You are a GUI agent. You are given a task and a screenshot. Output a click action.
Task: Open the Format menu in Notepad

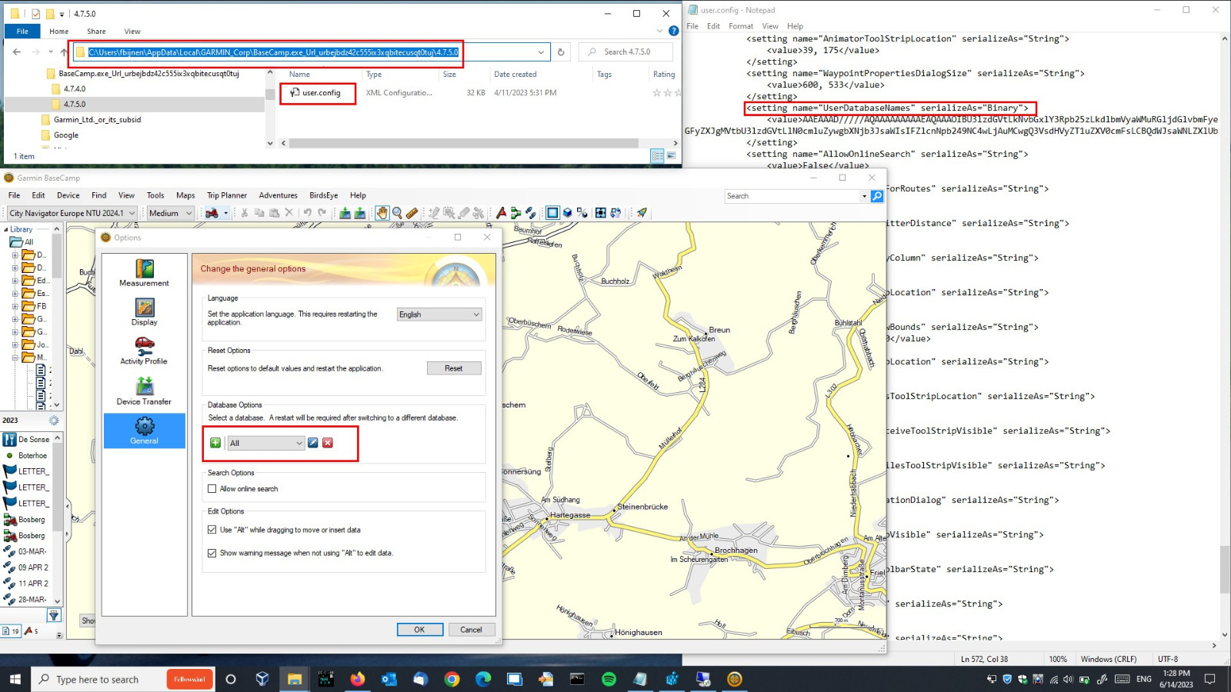[741, 26]
